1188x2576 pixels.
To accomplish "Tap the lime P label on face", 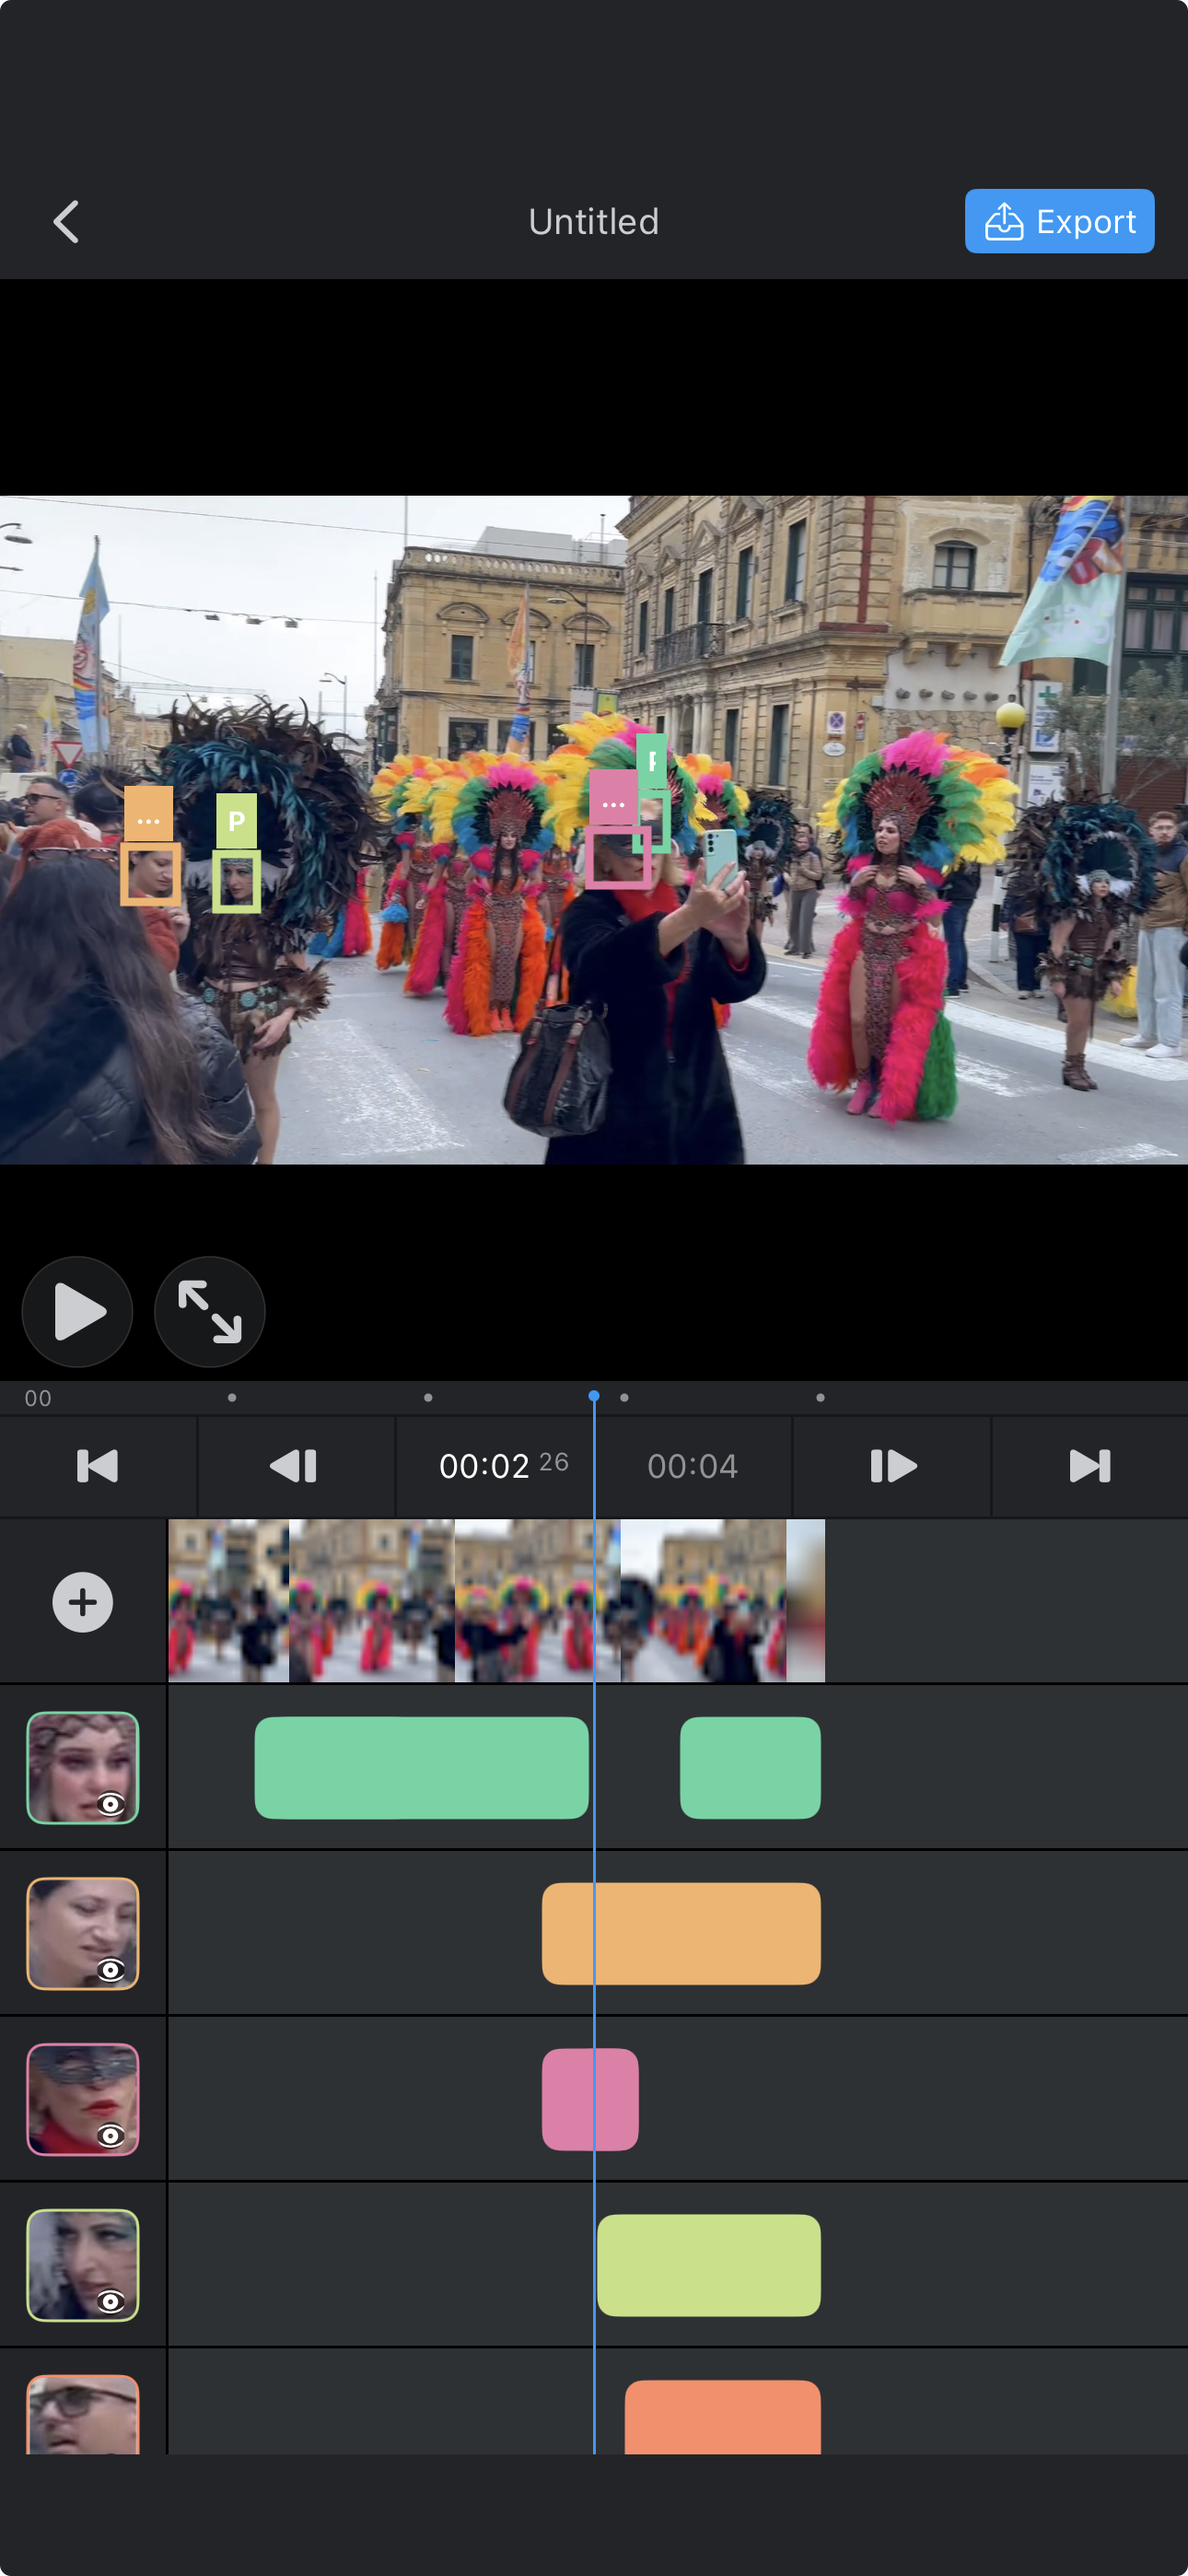I will click(x=236, y=821).
